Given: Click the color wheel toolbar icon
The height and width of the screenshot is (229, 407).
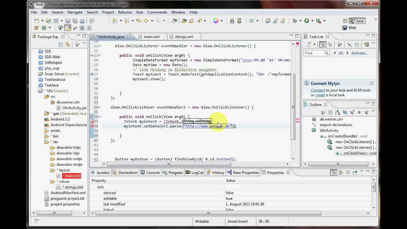Looking at the screenshot, I should tap(216, 21).
